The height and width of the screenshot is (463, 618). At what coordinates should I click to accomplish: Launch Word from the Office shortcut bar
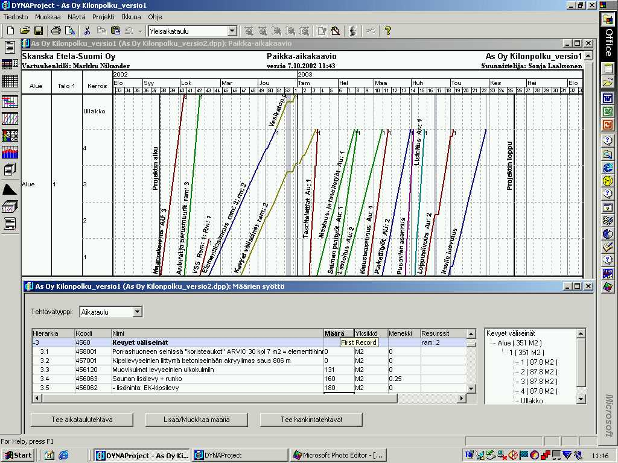pos(608,98)
